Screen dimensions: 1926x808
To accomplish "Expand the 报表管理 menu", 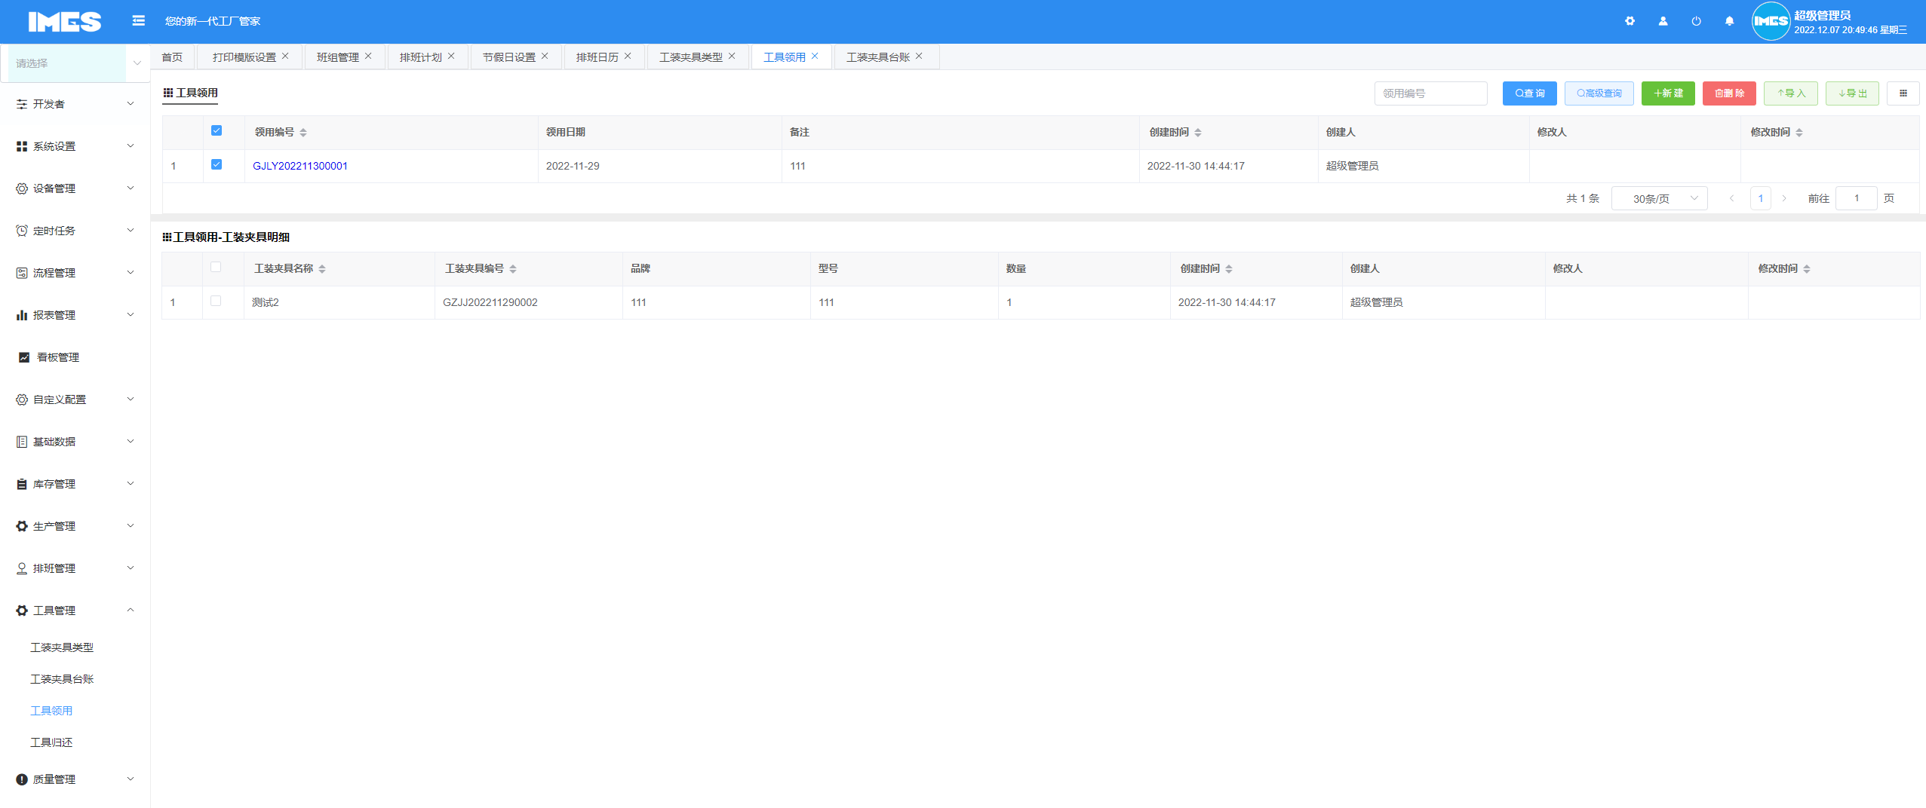I will pos(75,315).
